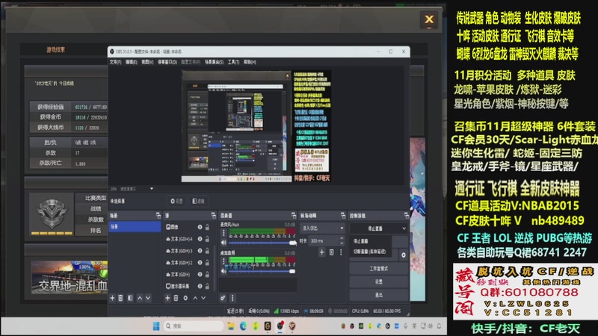Open 桌面音频 channel options dots
Viewport: 598px width, 336px height.
pos(224,261)
